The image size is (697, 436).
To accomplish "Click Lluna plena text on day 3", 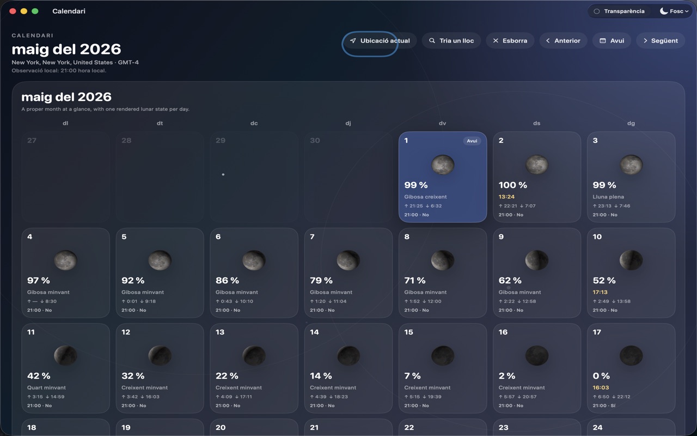I will pos(608,197).
